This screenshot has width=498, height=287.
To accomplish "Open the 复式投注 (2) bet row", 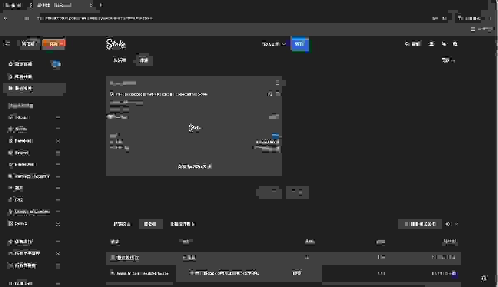I will click(x=283, y=258).
